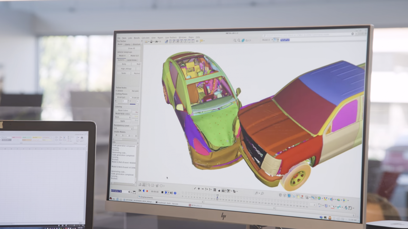Click the EXT pick icon below viewport
Screen dimensions: 408x229
pos(140,185)
